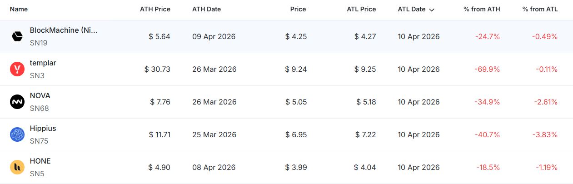Click templar's -69.9% from ATH value
Screen dimensions: 573x184
[488, 70]
